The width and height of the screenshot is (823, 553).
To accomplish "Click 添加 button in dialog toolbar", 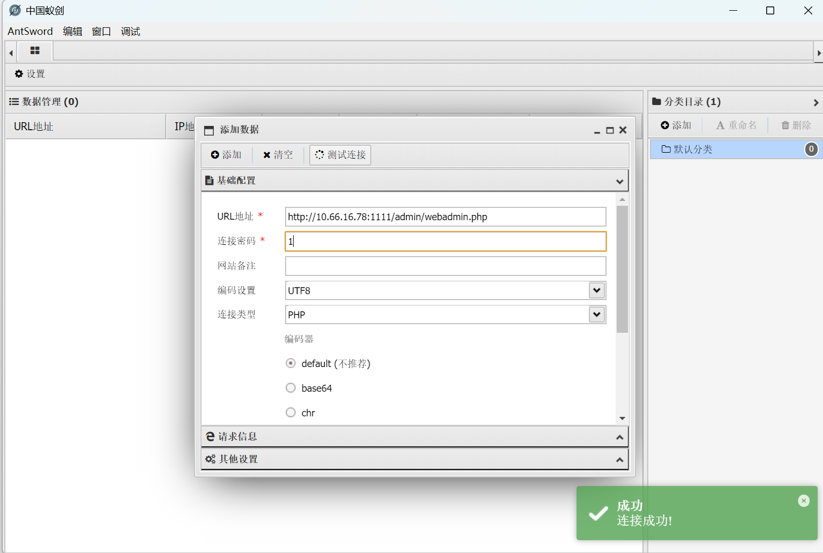I will pos(226,155).
